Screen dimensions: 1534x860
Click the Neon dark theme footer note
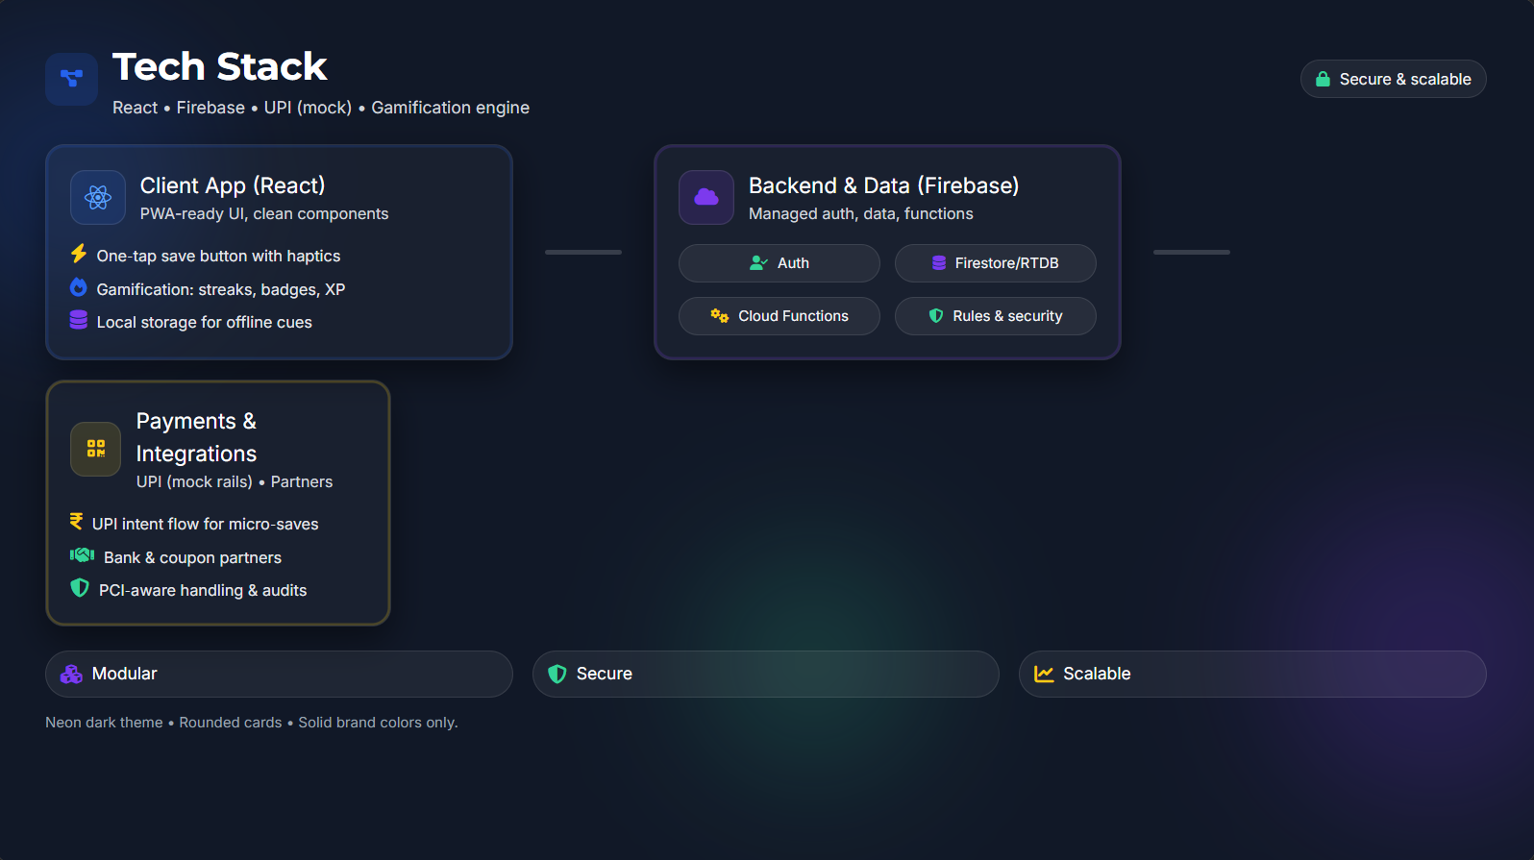[x=252, y=723]
